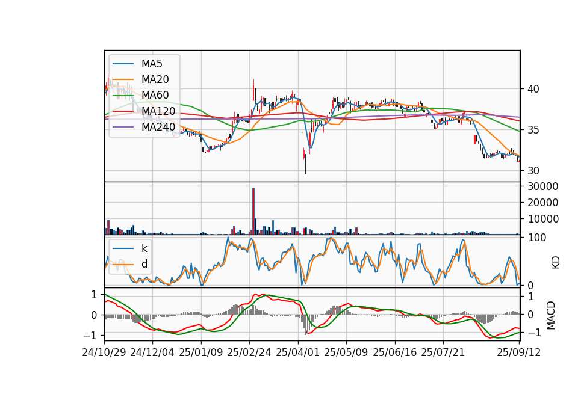Click the KD axis label 100
This screenshot has height=415, width=578.
pyautogui.click(x=537, y=238)
